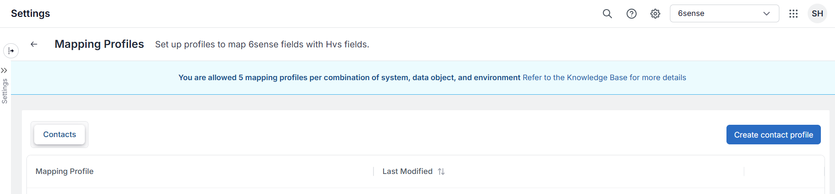Open the 6sense product dropdown

tap(724, 14)
